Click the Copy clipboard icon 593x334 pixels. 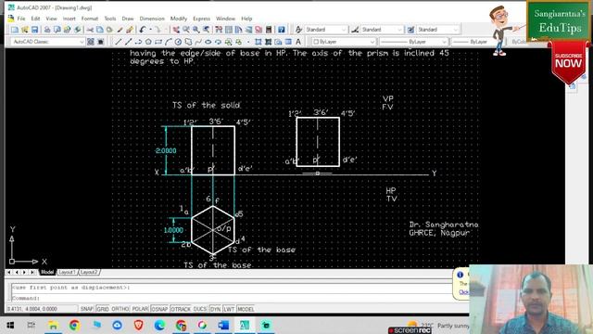[99, 30]
